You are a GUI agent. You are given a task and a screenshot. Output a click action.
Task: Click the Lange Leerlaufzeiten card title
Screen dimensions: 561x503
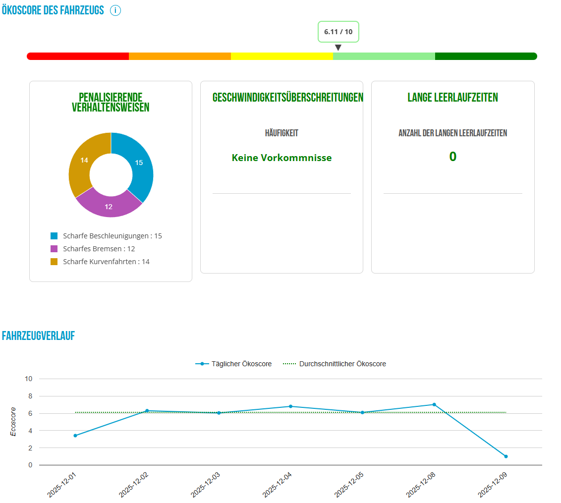point(452,98)
